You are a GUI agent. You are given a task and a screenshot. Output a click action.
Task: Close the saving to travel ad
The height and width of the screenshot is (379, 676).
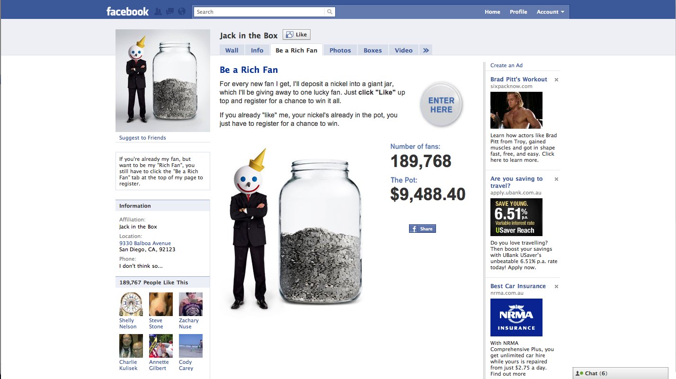(556, 179)
